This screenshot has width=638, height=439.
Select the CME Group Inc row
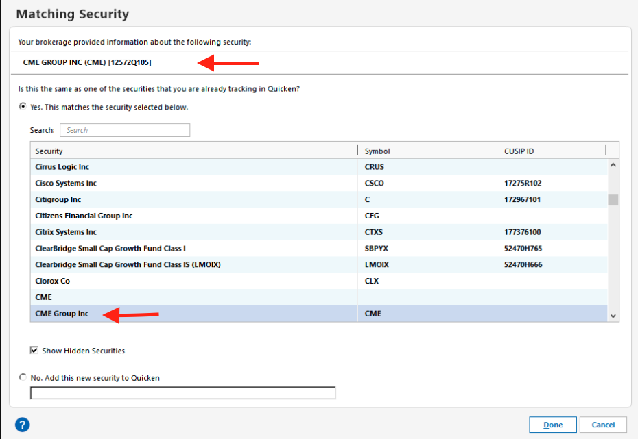[x=319, y=314]
